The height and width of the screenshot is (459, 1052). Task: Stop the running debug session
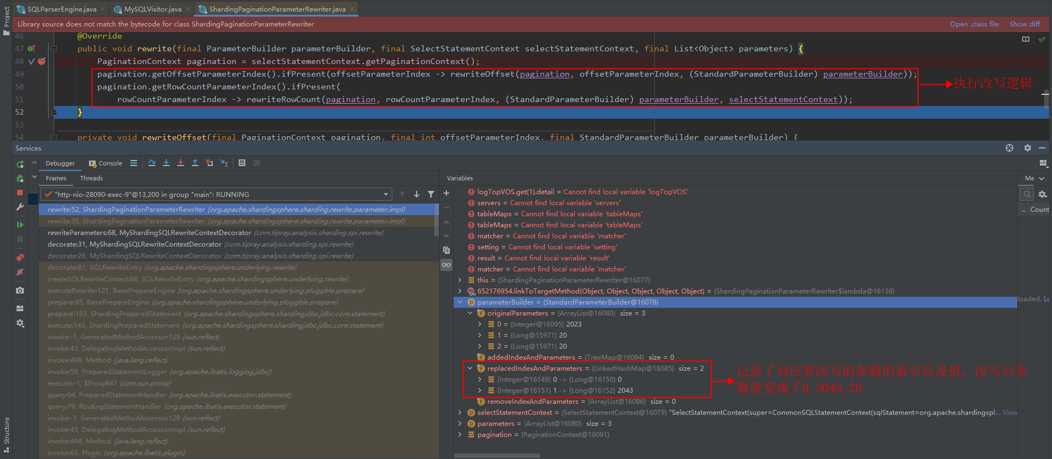(x=20, y=193)
